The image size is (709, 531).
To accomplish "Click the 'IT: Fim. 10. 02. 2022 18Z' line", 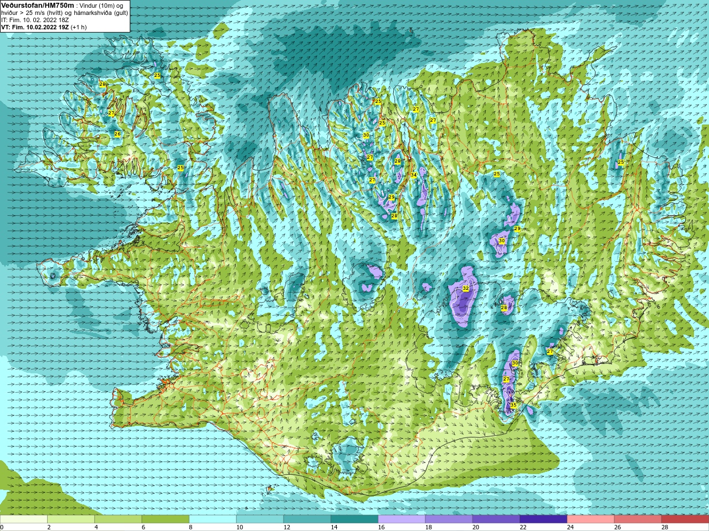I will [x=35, y=20].
